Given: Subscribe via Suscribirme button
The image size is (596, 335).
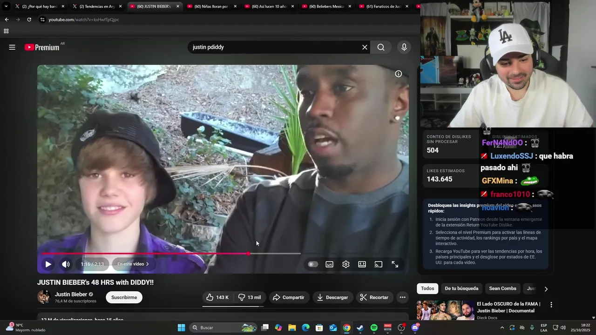Looking at the screenshot, I should 124,297.
